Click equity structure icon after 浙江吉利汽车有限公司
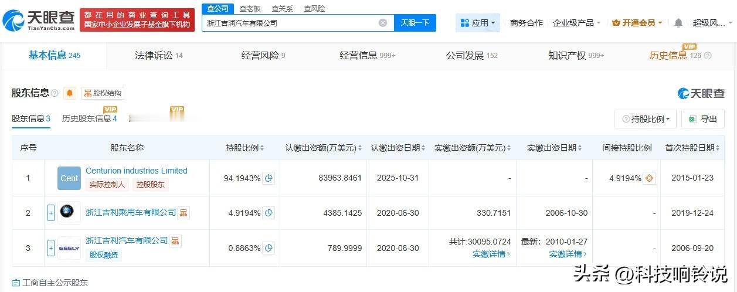 click(x=175, y=241)
